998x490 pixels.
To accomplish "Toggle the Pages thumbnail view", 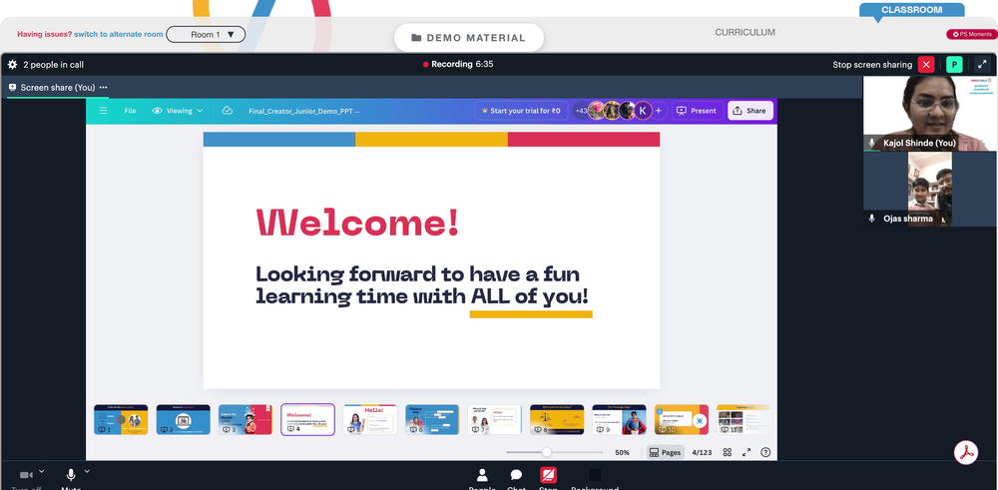I will click(x=665, y=452).
